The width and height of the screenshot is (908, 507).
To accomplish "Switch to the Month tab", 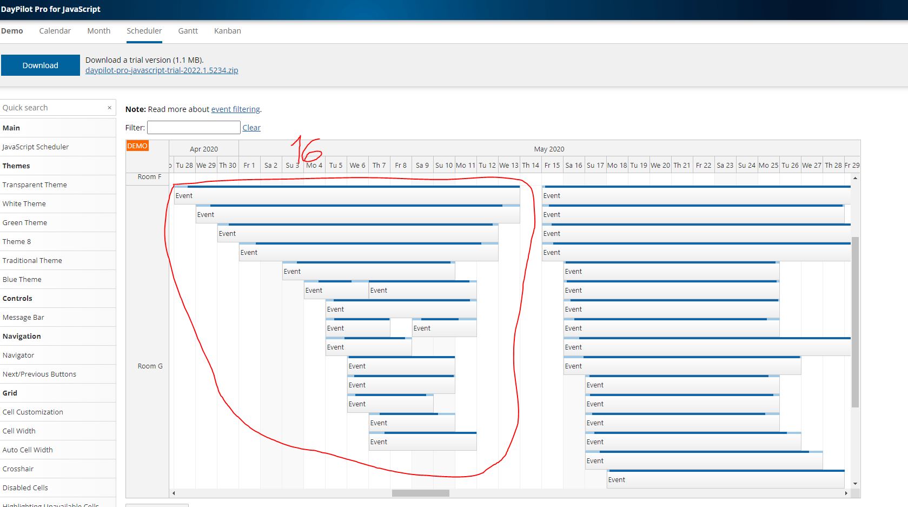I will (x=99, y=31).
